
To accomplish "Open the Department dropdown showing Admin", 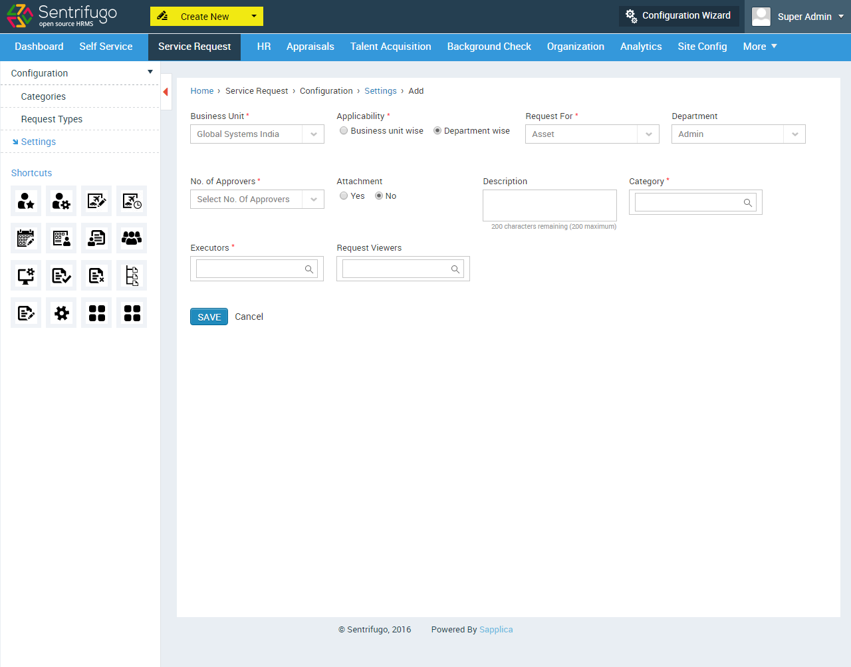I will (738, 134).
